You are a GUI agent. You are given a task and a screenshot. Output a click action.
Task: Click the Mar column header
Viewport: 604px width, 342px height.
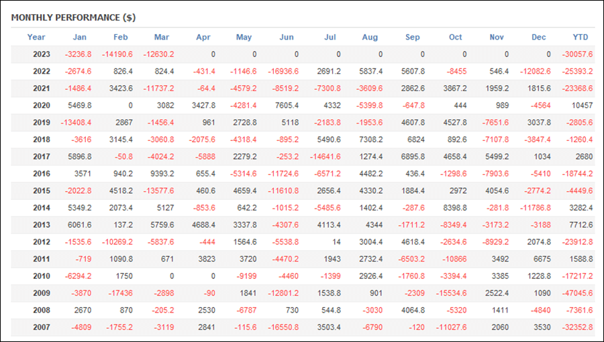click(x=162, y=38)
